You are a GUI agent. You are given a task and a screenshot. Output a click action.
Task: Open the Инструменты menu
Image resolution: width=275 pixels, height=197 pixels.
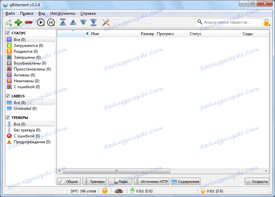pos(63,13)
